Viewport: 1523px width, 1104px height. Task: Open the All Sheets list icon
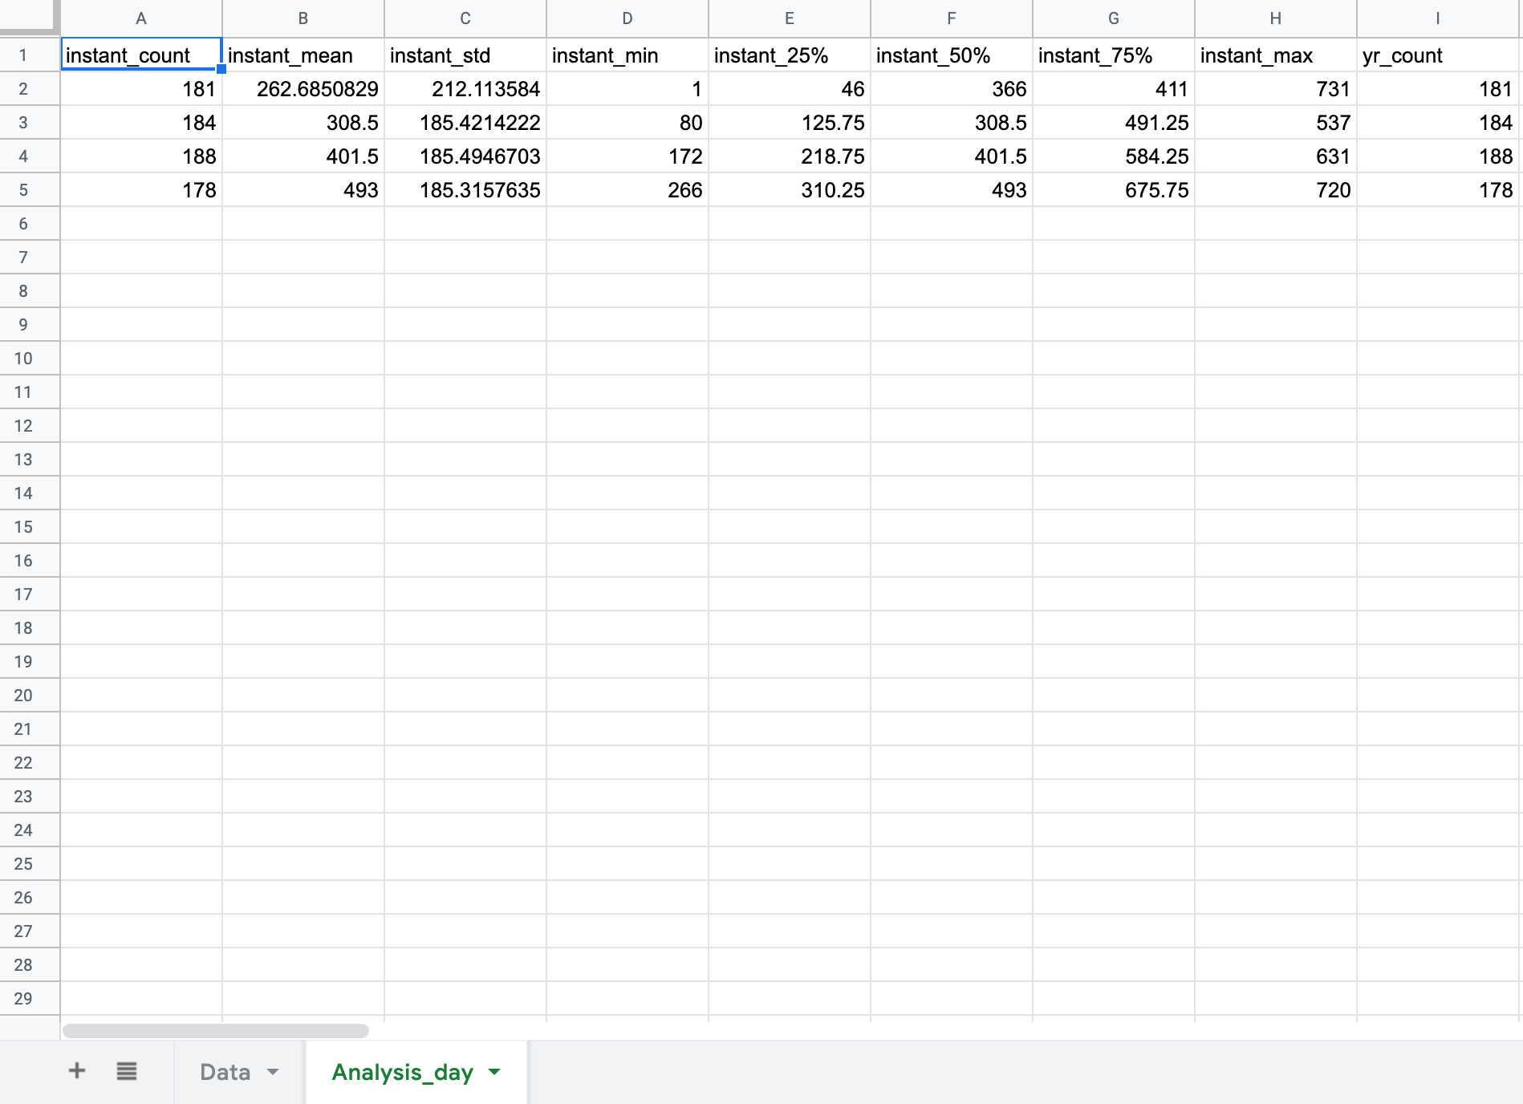click(x=126, y=1071)
